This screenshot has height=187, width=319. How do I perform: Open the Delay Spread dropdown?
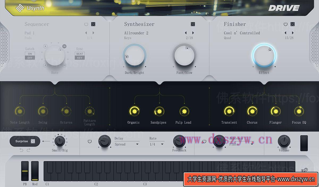127,144
